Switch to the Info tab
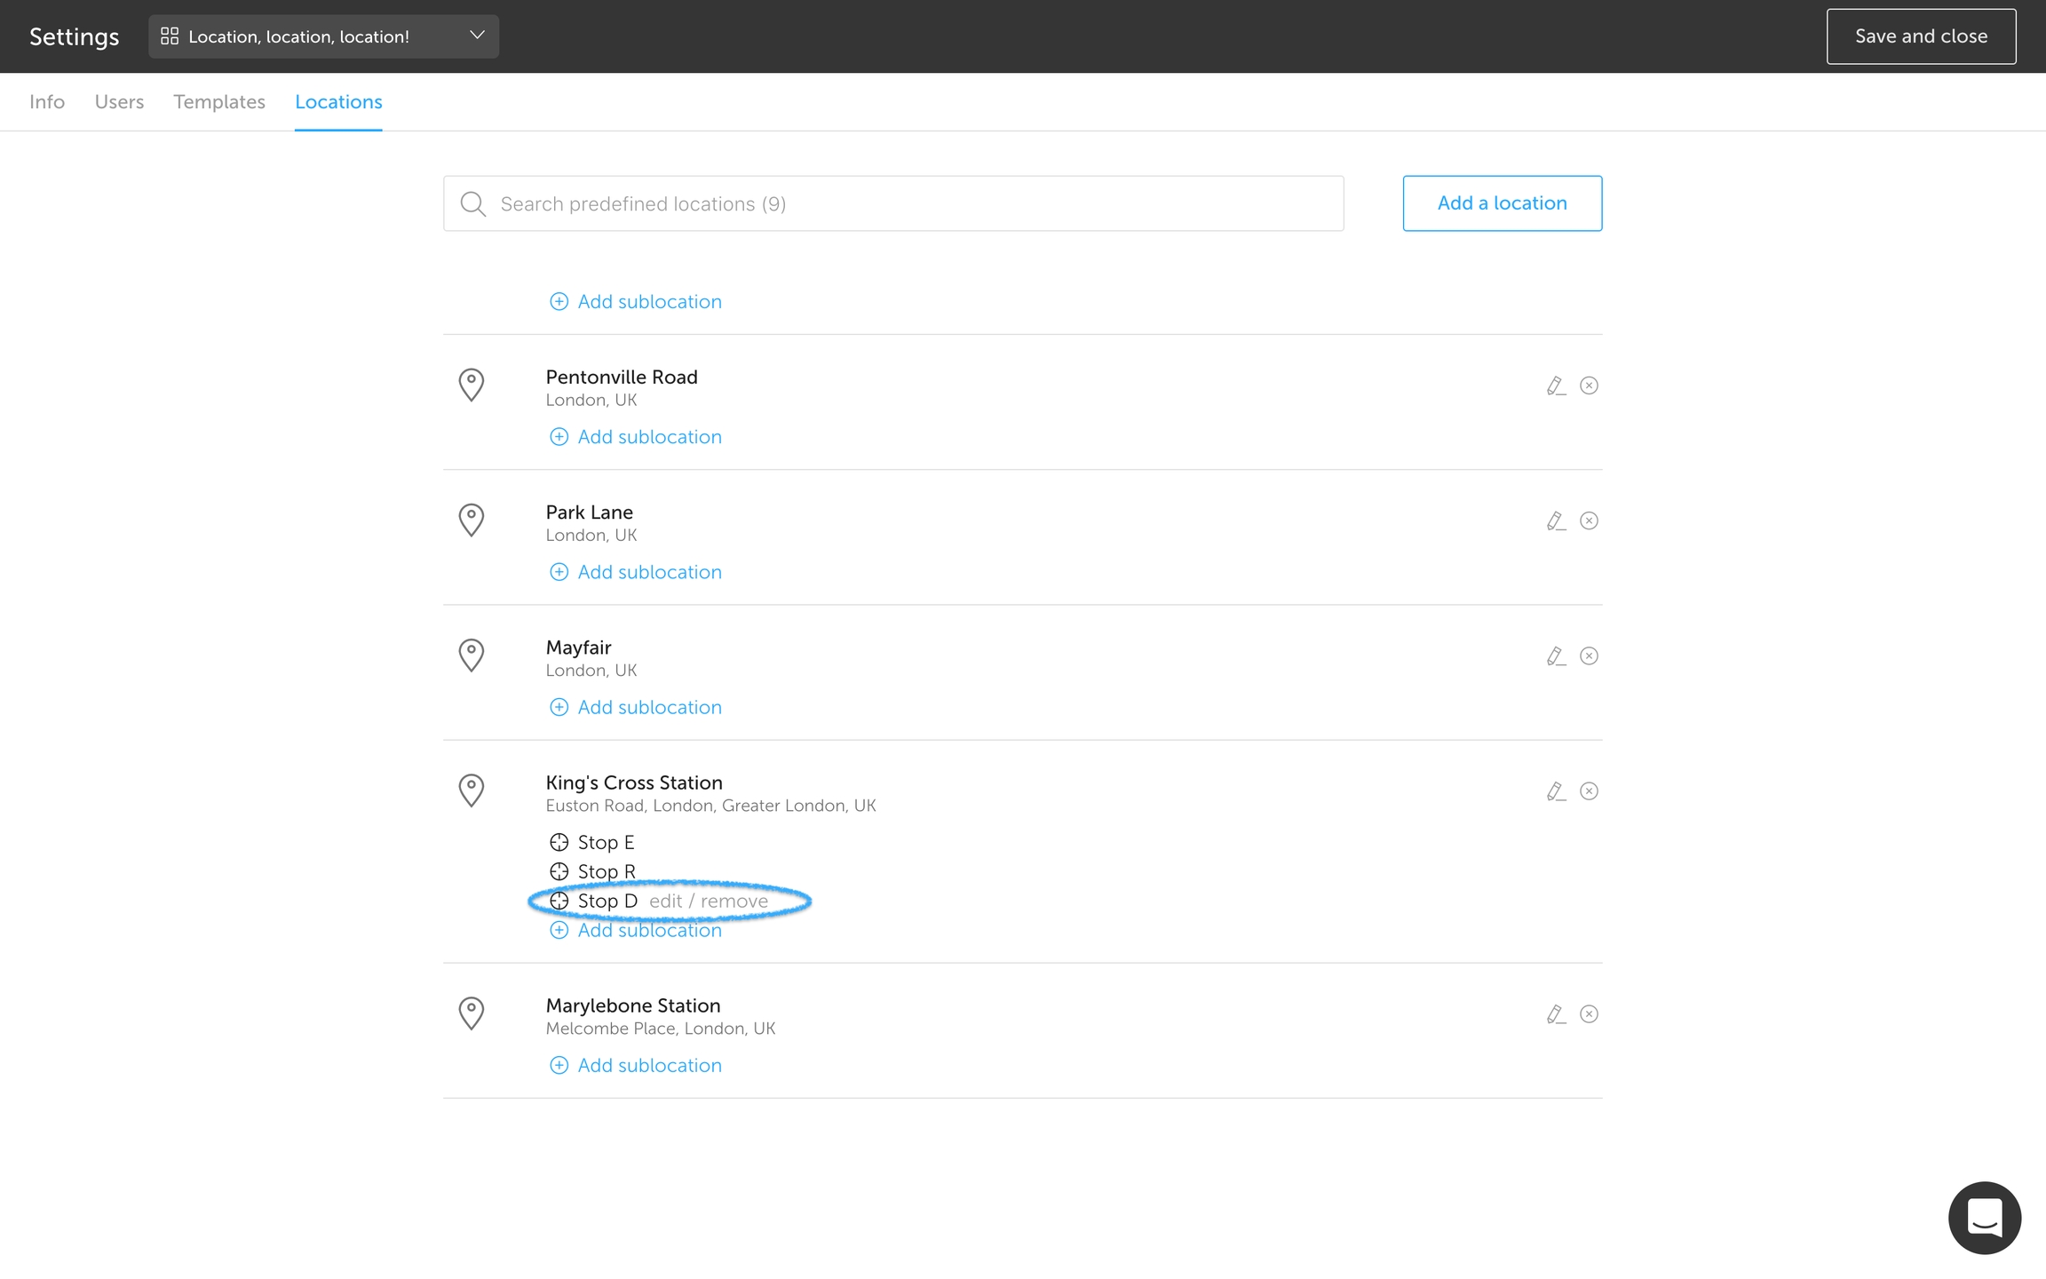 [x=47, y=102]
